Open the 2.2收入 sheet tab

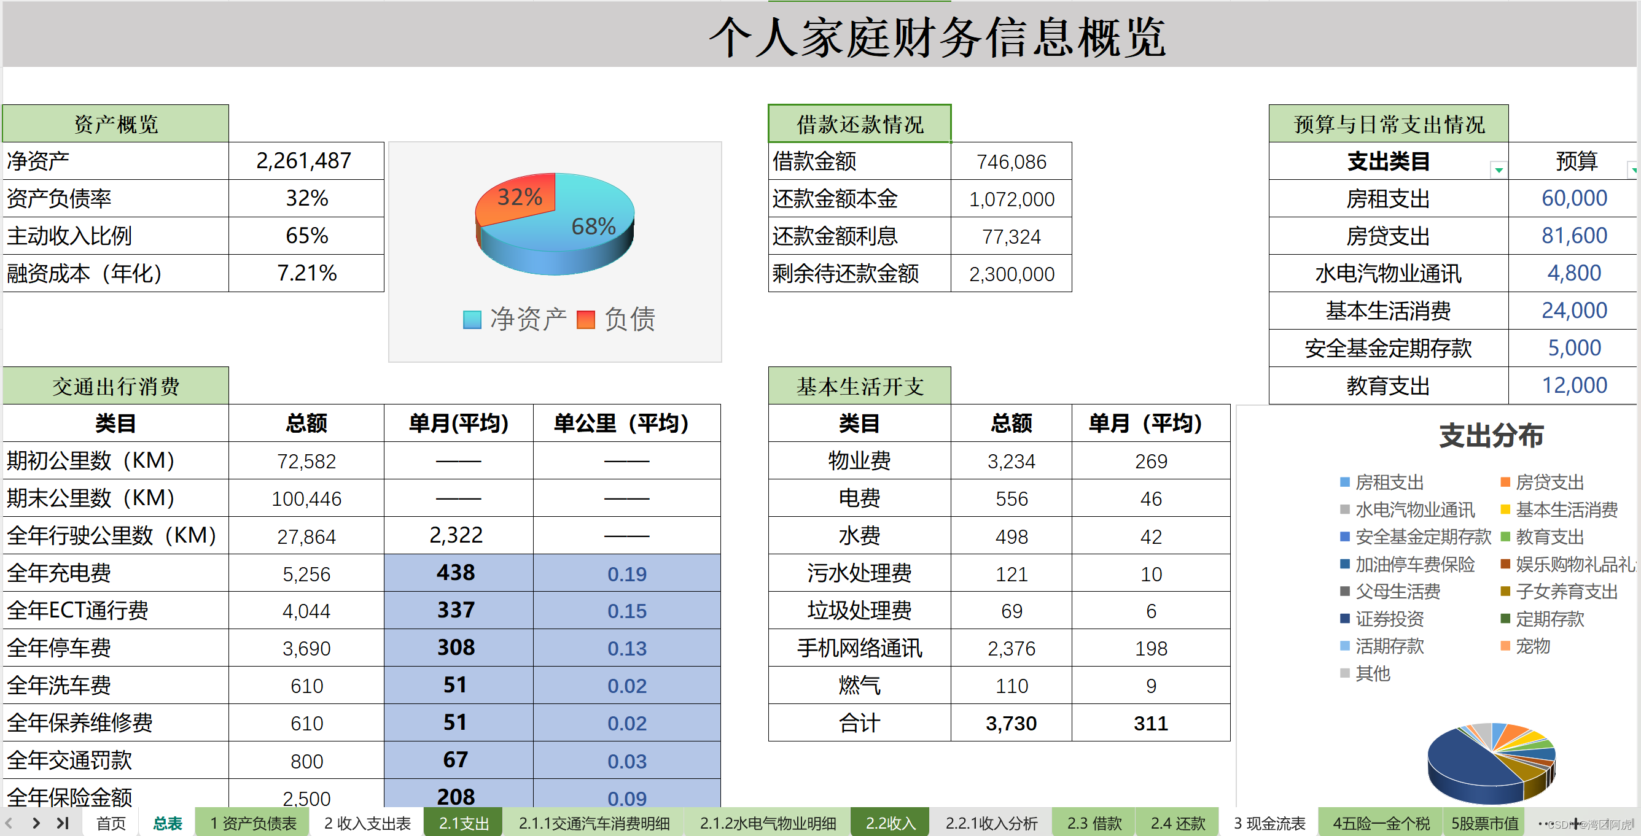890,823
